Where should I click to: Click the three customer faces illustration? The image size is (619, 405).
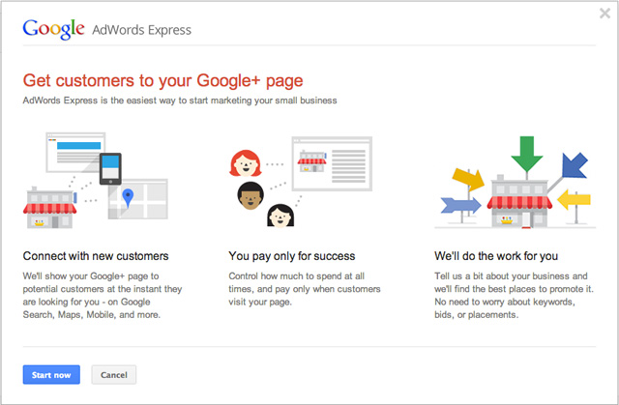click(301, 182)
